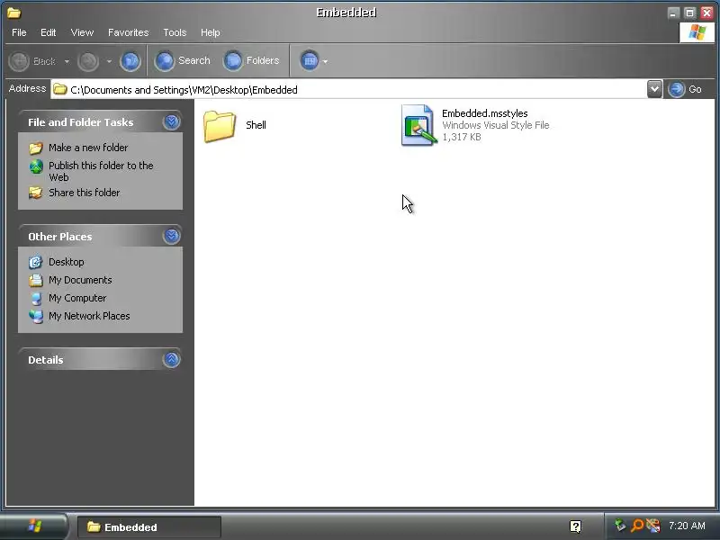Expand the Details panel

point(171,359)
